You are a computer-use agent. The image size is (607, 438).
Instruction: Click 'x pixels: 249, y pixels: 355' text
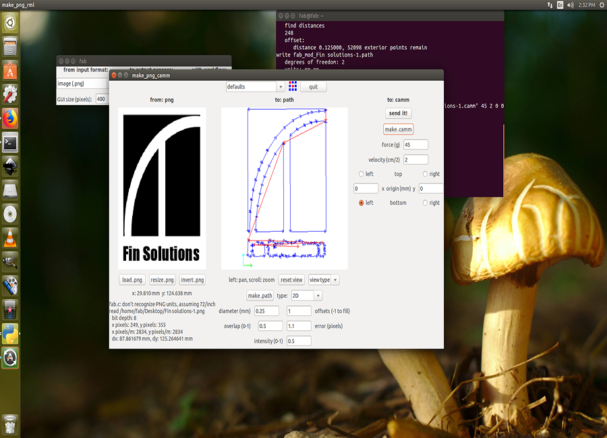pos(138,325)
